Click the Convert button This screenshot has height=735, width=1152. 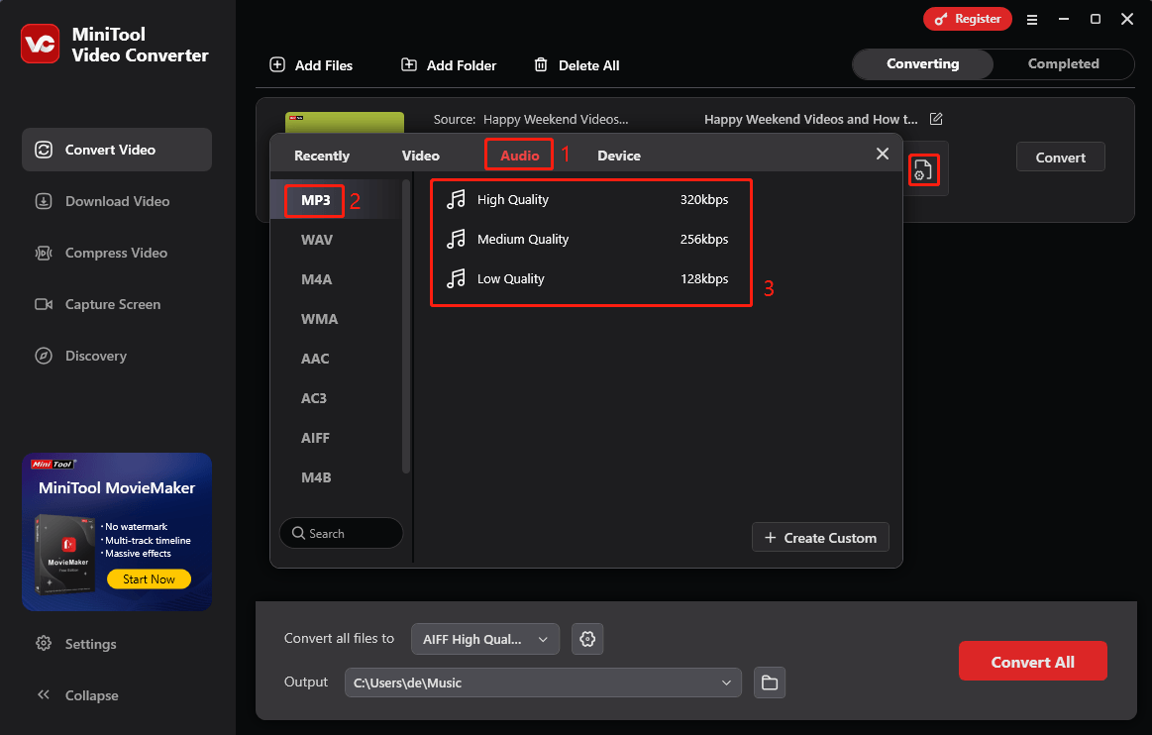pyautogui.click(x=1060, y=157)
